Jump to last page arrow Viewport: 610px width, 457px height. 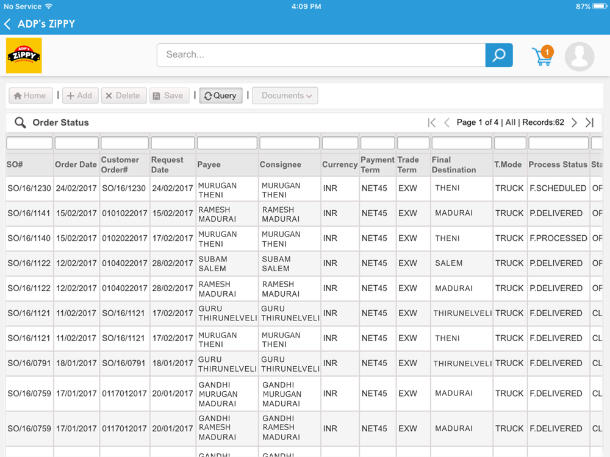(590, 123)
